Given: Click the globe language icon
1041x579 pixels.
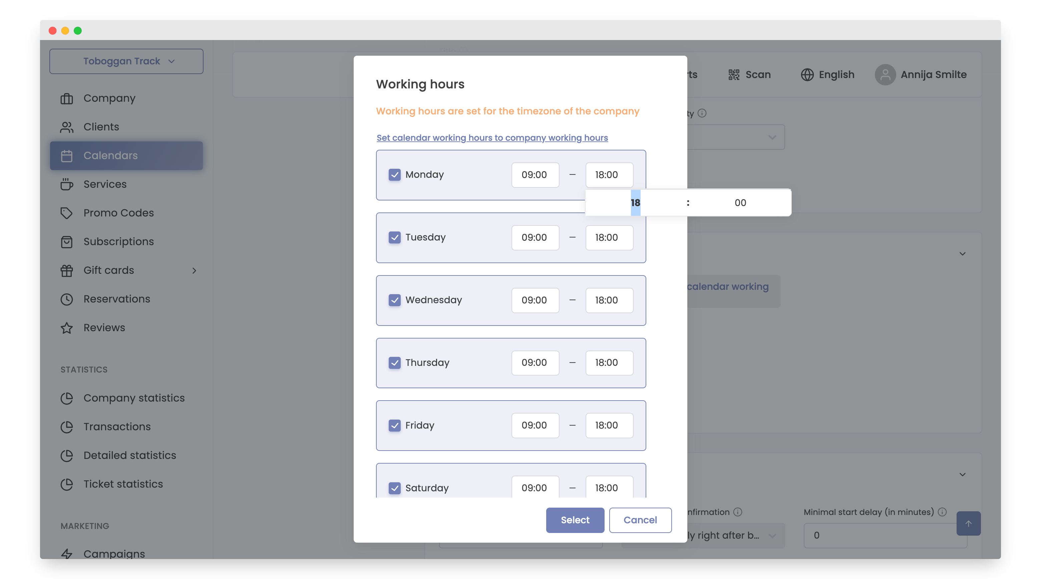Looking at the screenshot, I should tap(807, 75).
